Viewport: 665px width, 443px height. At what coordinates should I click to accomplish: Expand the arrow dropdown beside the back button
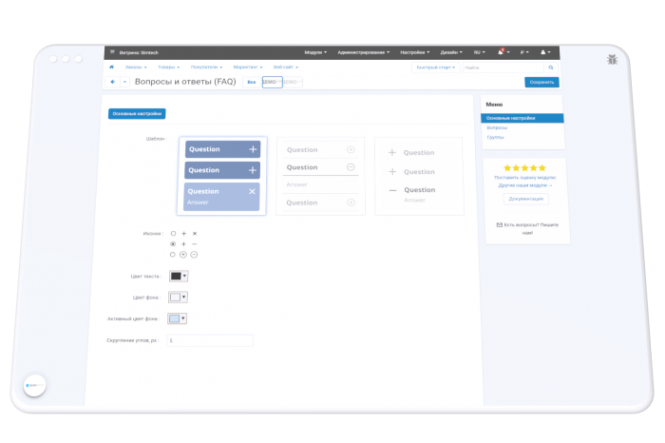point(124,82)
